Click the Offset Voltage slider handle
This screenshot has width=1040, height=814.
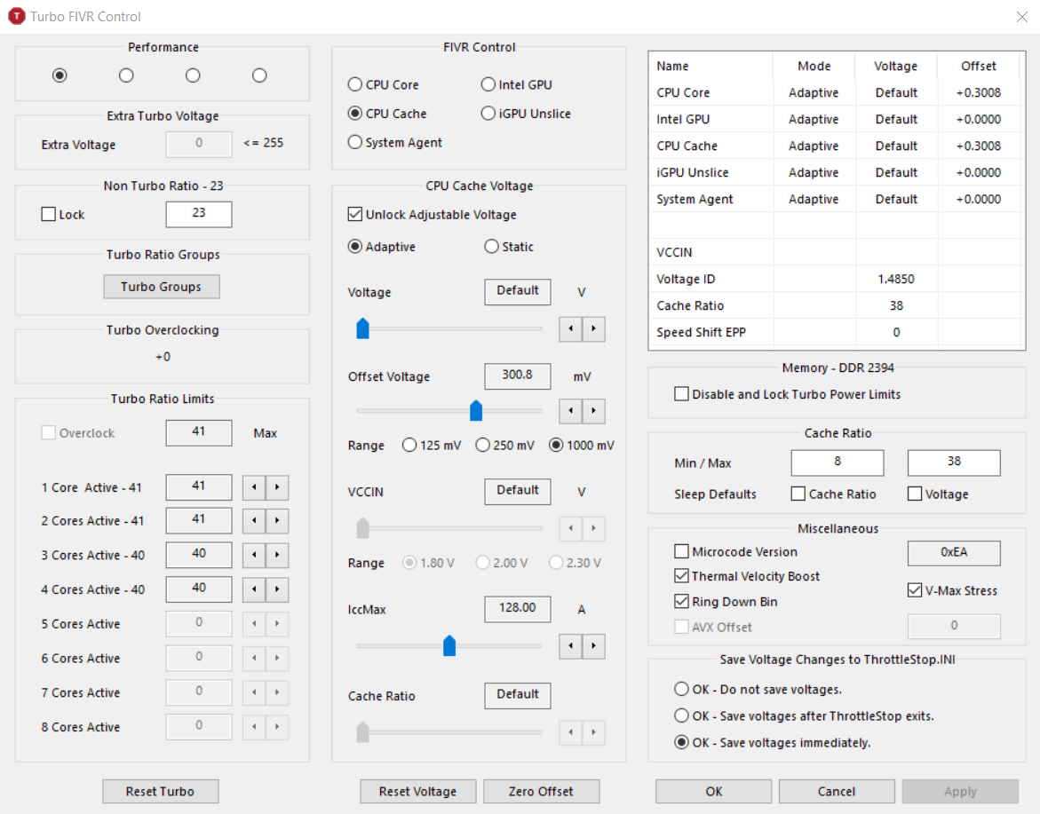click(x=476, y=410)
